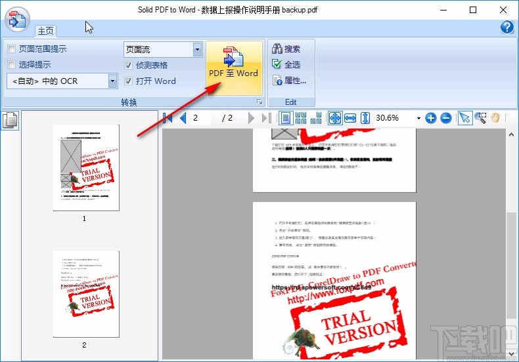Select page 2 thumbnail
This screenshot has height=362, width=519.
[x=86, y=294]
